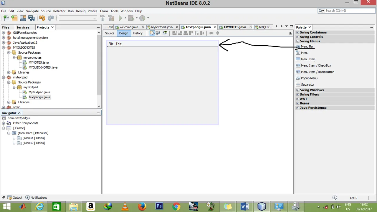The height and width of the screenshot is (212, 377).
Task: Click the New Project toolbar icon
Action: (x=14, y=18)
